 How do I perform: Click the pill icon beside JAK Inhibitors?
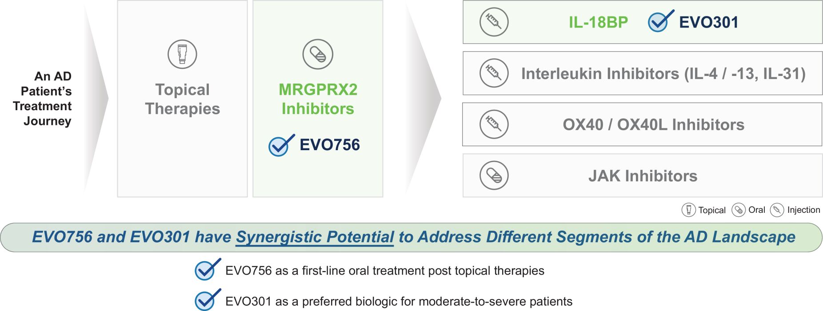[x=494, y=175]
